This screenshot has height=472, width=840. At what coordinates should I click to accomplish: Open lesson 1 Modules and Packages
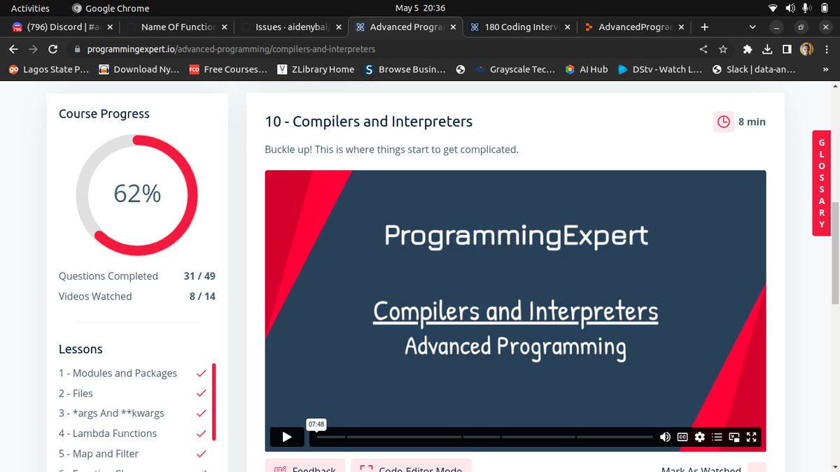(x=118, y=373)
